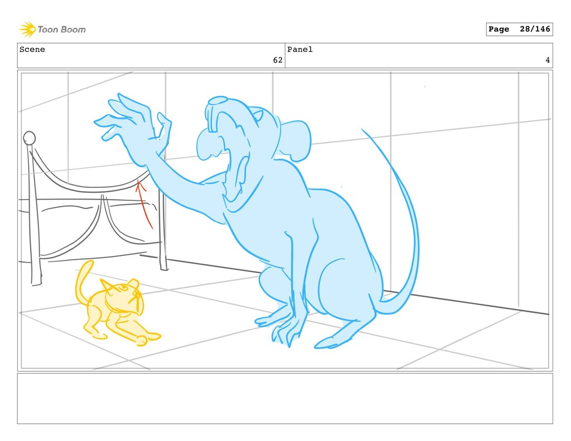Click the storyboard panel drawing thumbnail
This screenshot has height=441, width=571.
pos(285,221)
